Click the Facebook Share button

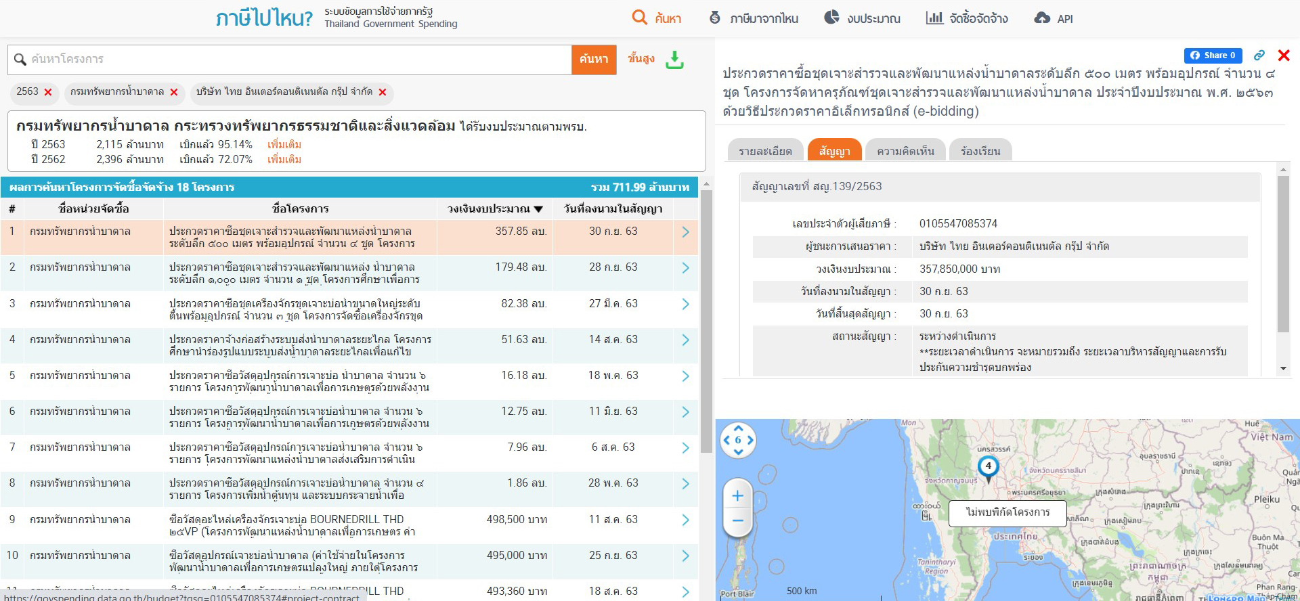pos(1213,55)
